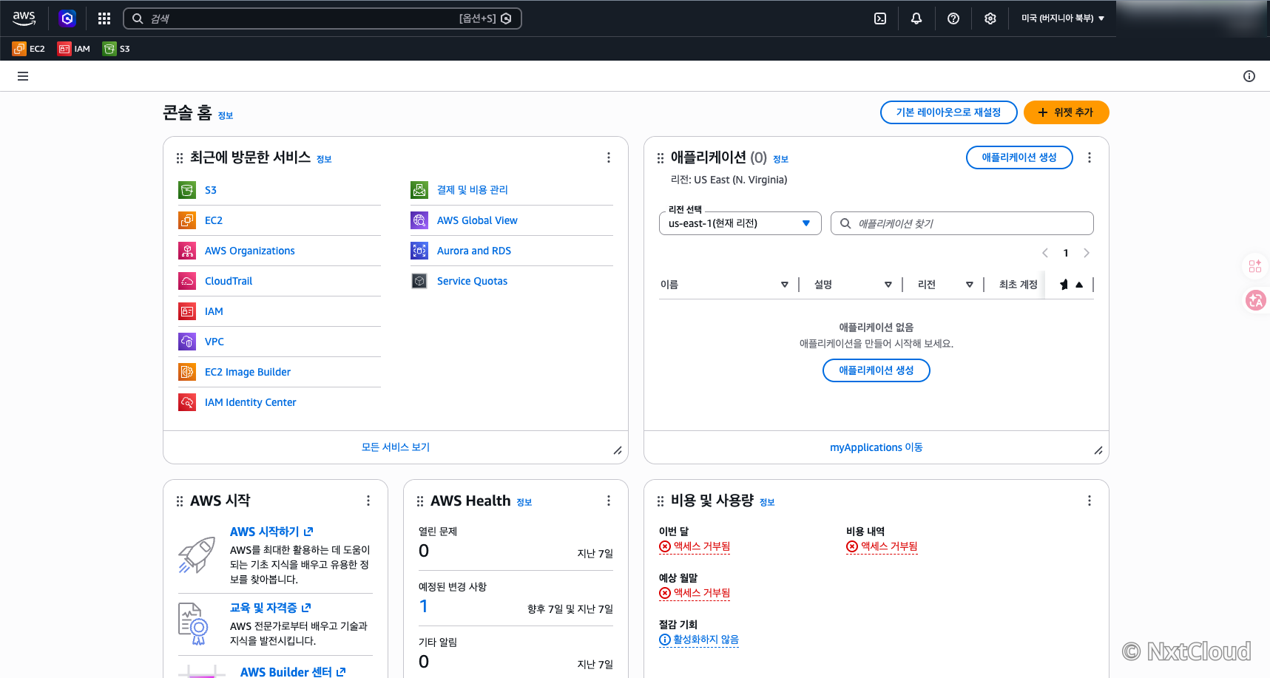The height and width of the screenshot is (678, 1270).
Task: Click the info circle icon below the top bar
Action: pos(1249,76)
